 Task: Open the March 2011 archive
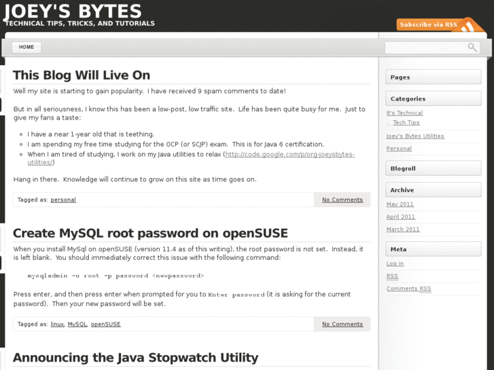(403, 229)
